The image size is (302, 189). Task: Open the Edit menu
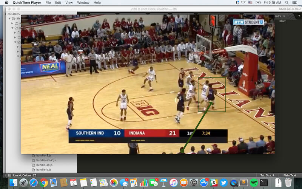(58, 3)
